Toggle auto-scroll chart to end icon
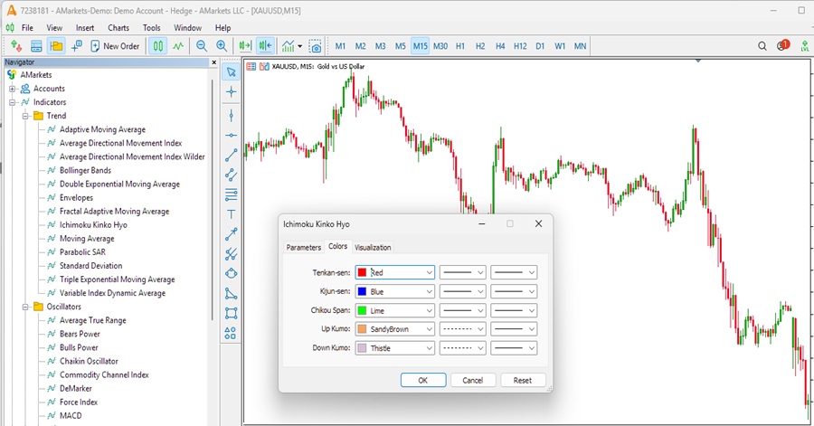 tap(245, 46)
